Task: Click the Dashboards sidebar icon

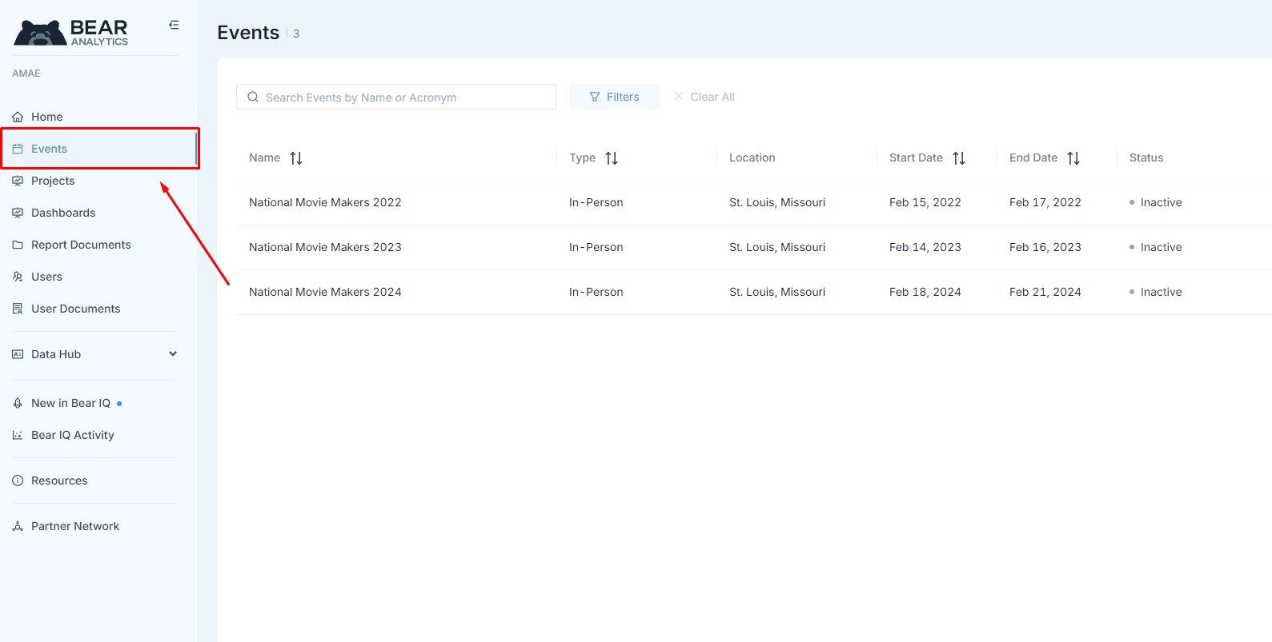Action: (x=18, y=213)
